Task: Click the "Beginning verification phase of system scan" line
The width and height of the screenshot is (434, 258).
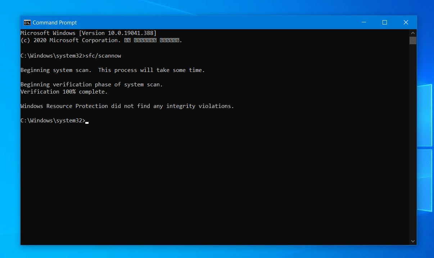Action: click(92, 85)
